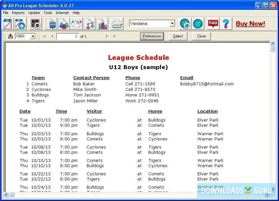This screenshot has height=201, width=279.
Task: Click the Select button
Action: click(x=178, y=36)
